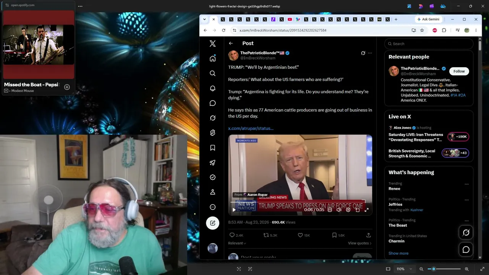Open Explore search icon in X sidebar

point(213,73)
